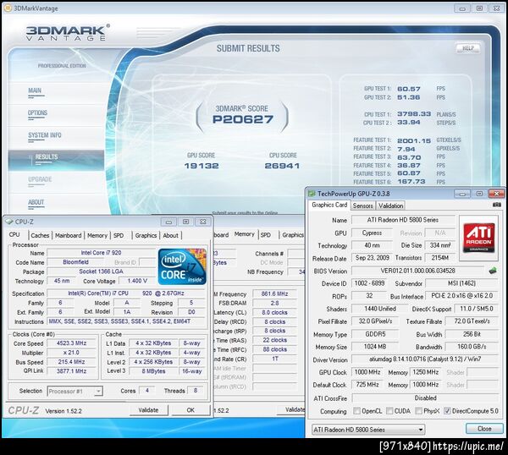Click GPU TEST 1 result 60.57
This screenshot has height=455, width=508.
point(409,89)
